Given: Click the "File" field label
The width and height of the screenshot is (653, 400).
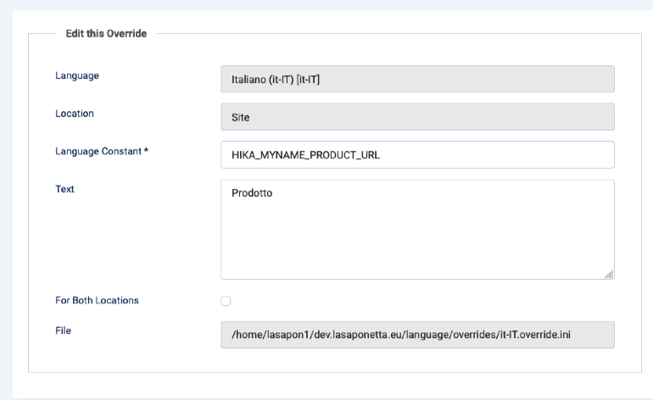Looking at the screenshot, I should [63, 331].
